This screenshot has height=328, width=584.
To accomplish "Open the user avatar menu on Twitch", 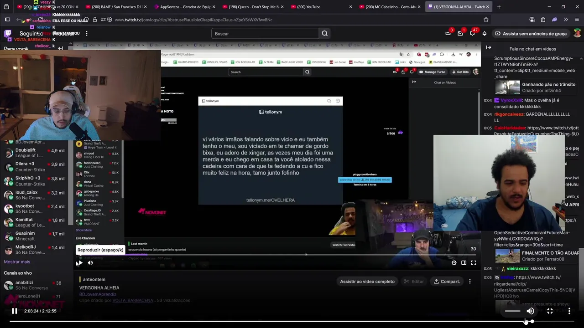I will point(577,34).
